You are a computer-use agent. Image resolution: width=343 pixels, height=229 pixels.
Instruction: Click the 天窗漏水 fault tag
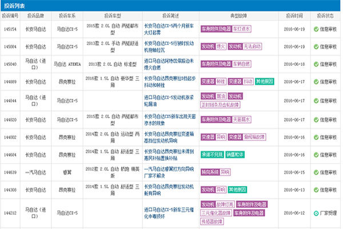pos(241,120)
